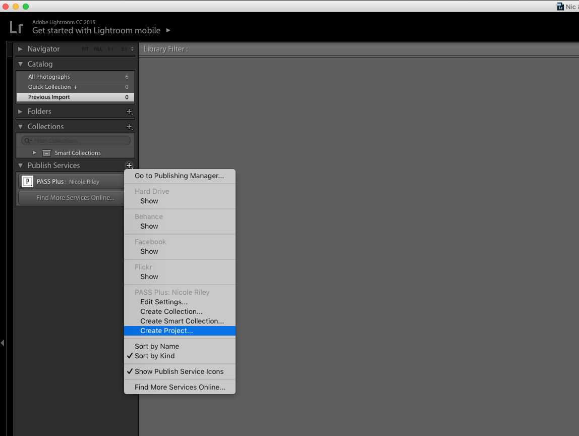This screenshot has width=579, height=436.
Task: Set Navigator zoom to 3:1
Action: [x=124, y=49]
